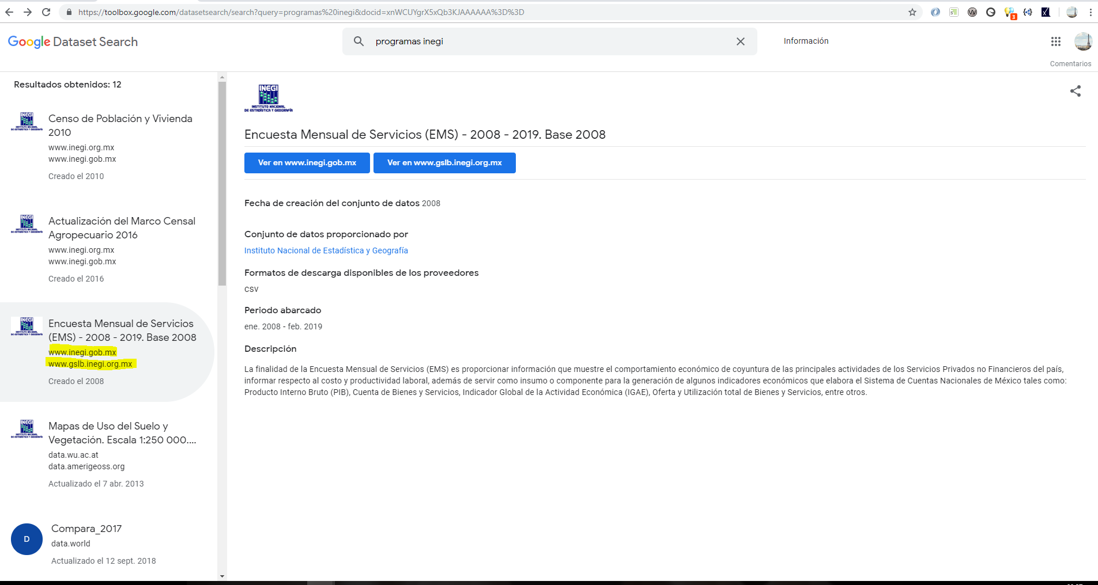1098x585 pixels.
Task: Click the 'csv' download format text
Action: pyautogui.click(x=251, y=289)
